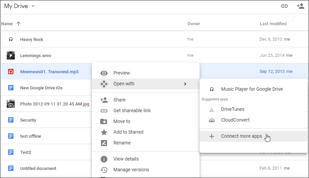Select Photo 2012-09-11 01.20.45 AM.jpg name
The width and height of the screenshot is (309, 178).
click(55, 104)
